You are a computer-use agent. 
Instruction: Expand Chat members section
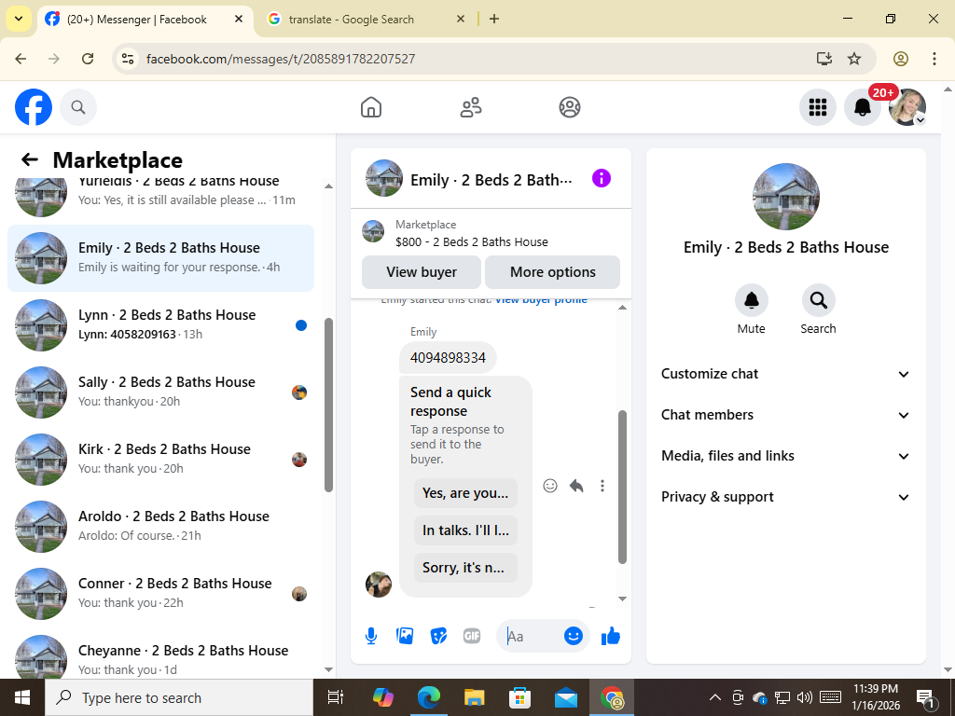pos(785,415)
